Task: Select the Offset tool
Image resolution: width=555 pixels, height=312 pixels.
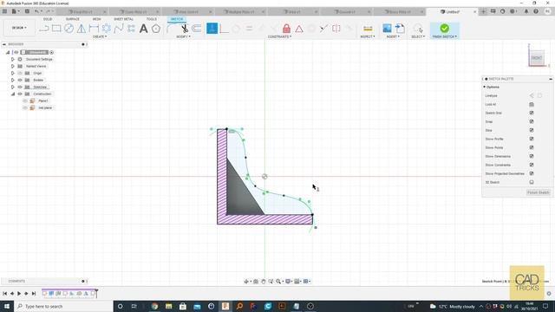Action: tap(197, 29)
